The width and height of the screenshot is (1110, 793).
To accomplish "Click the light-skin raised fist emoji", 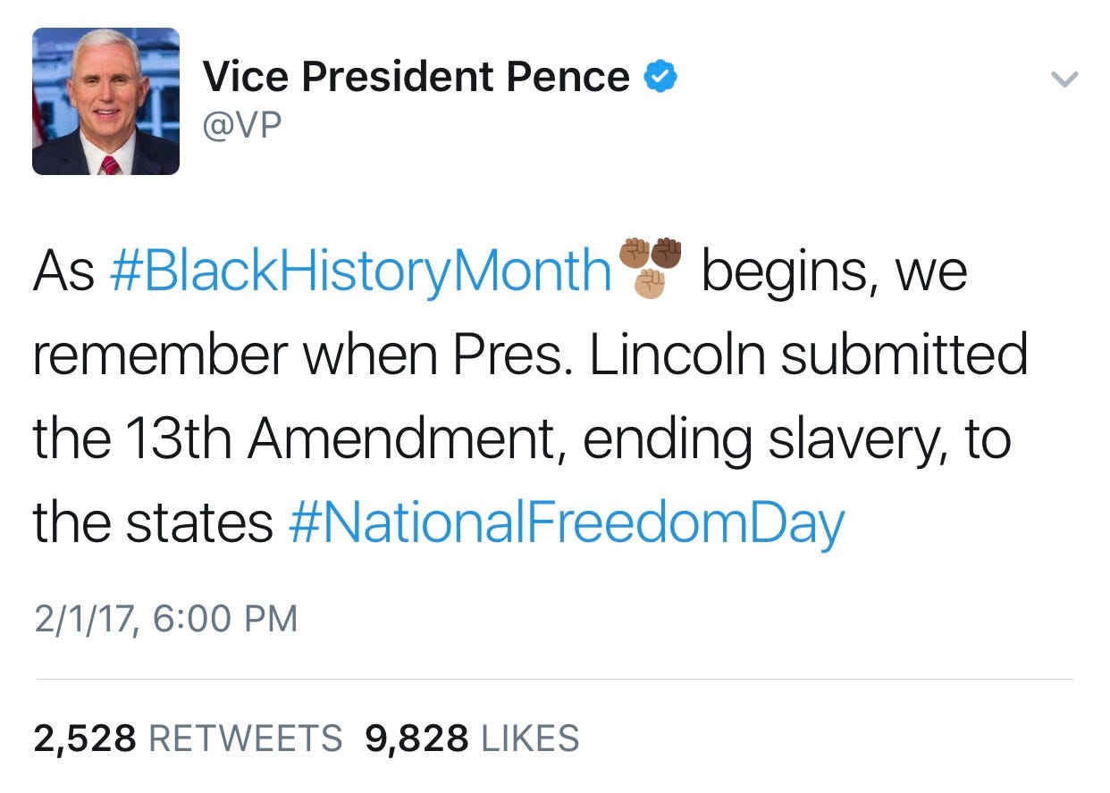I will click(651, 284).
